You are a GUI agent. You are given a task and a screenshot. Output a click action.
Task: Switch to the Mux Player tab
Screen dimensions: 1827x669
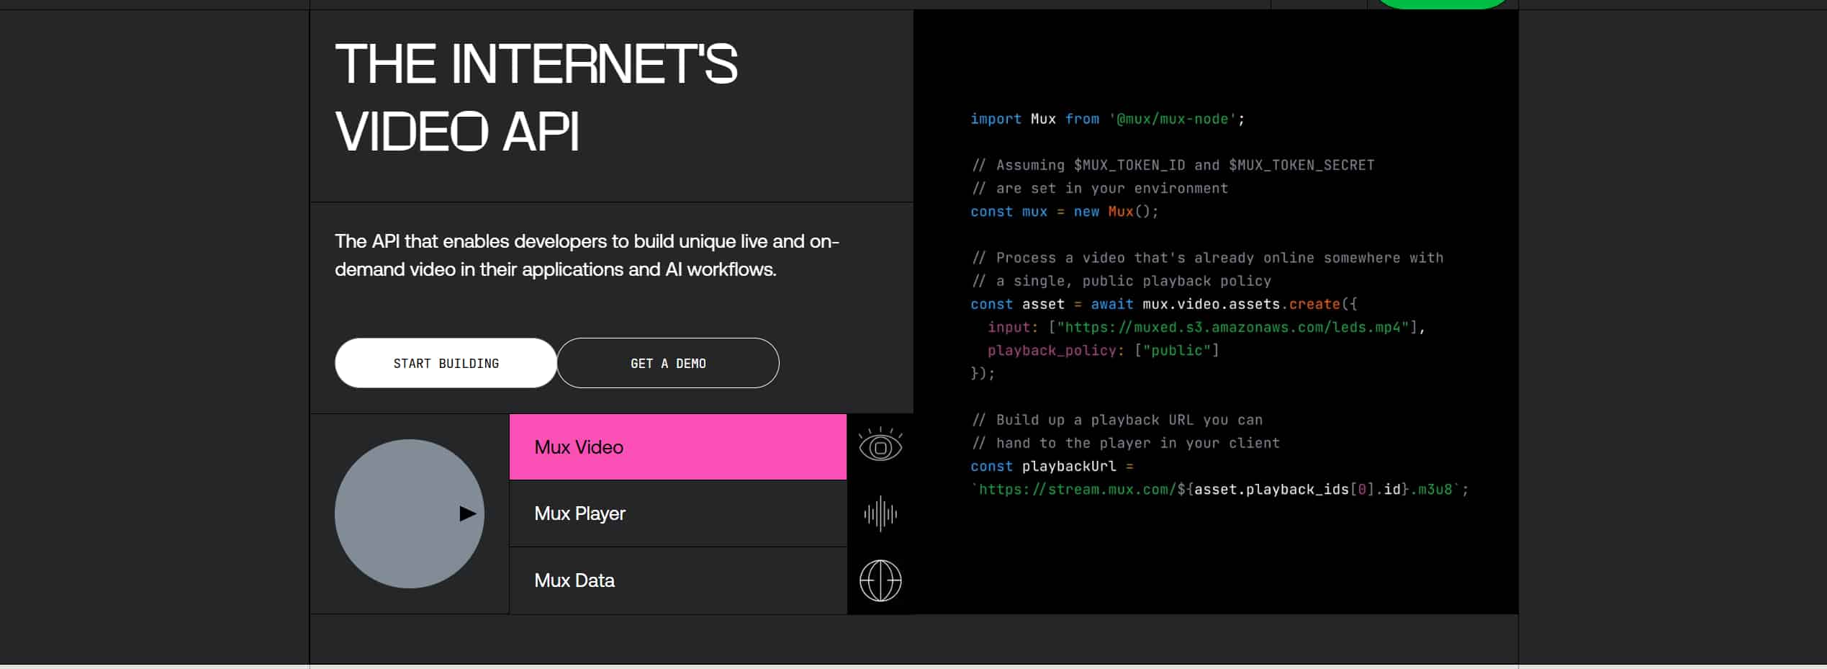(x=678, y=513)
